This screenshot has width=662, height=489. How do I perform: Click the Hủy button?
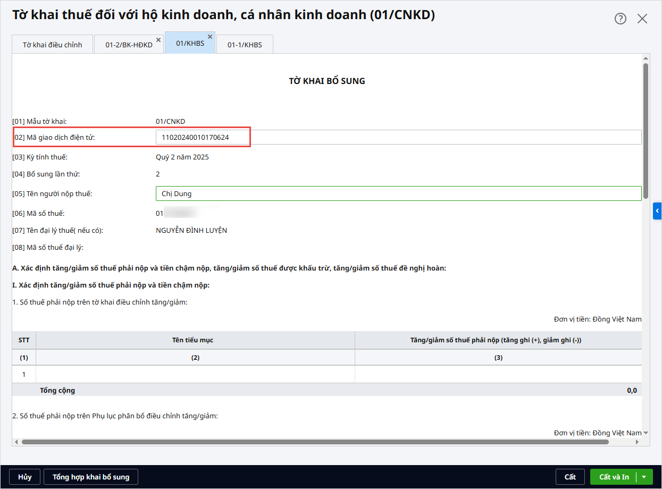point(24,477)
